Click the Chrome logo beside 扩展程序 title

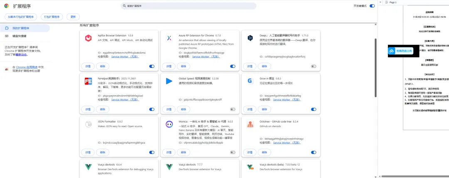point(7,6)
